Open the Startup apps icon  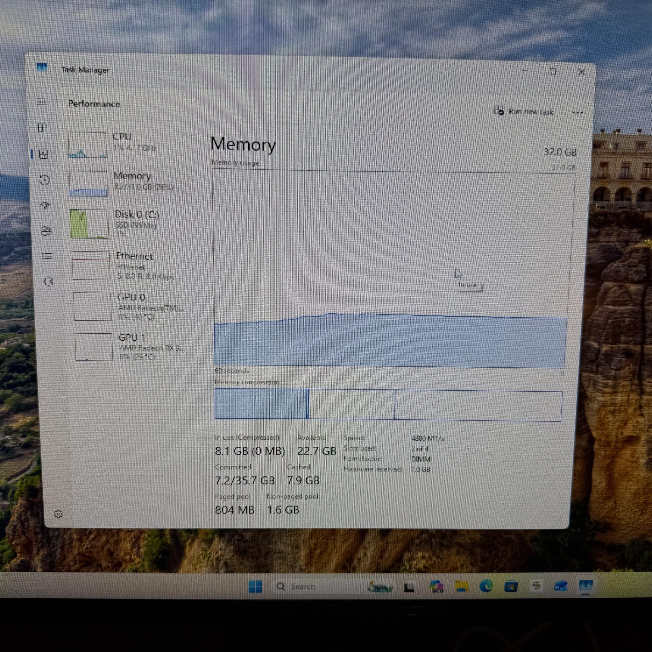pyautogui.click(x=46, y=205)
